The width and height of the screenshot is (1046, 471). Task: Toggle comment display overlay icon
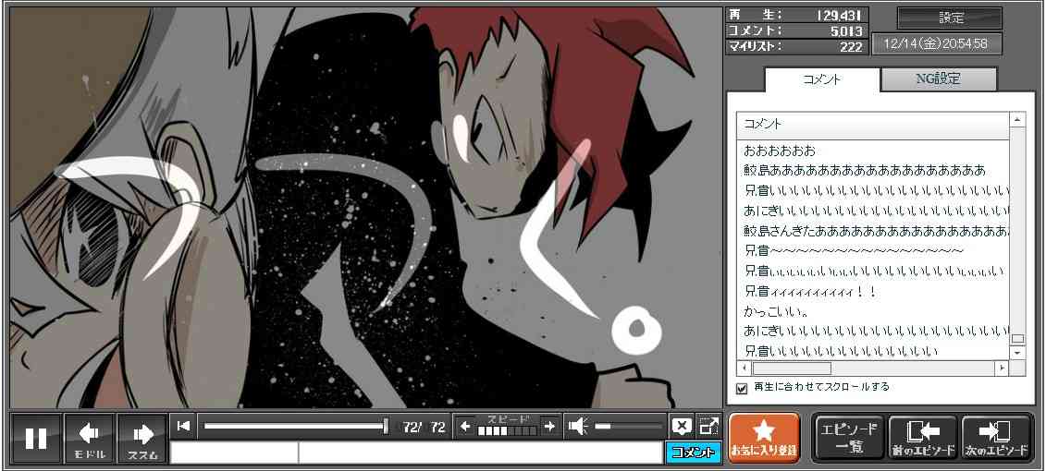click(682, 426)
